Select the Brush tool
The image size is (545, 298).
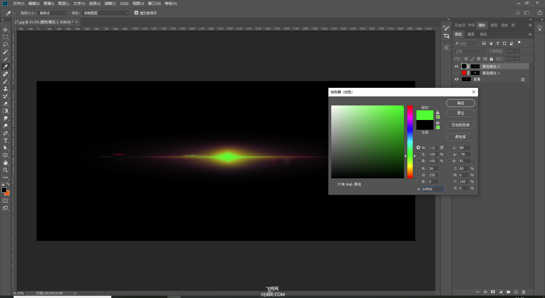[x=5, y=81]
